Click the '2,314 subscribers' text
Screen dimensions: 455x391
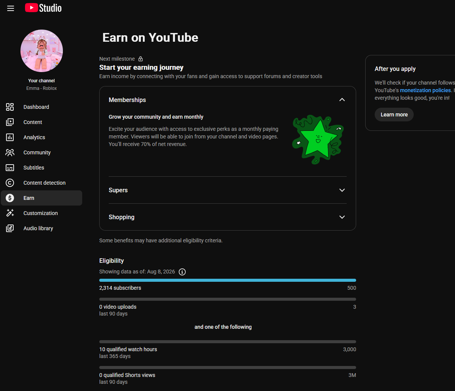point(120,288)
